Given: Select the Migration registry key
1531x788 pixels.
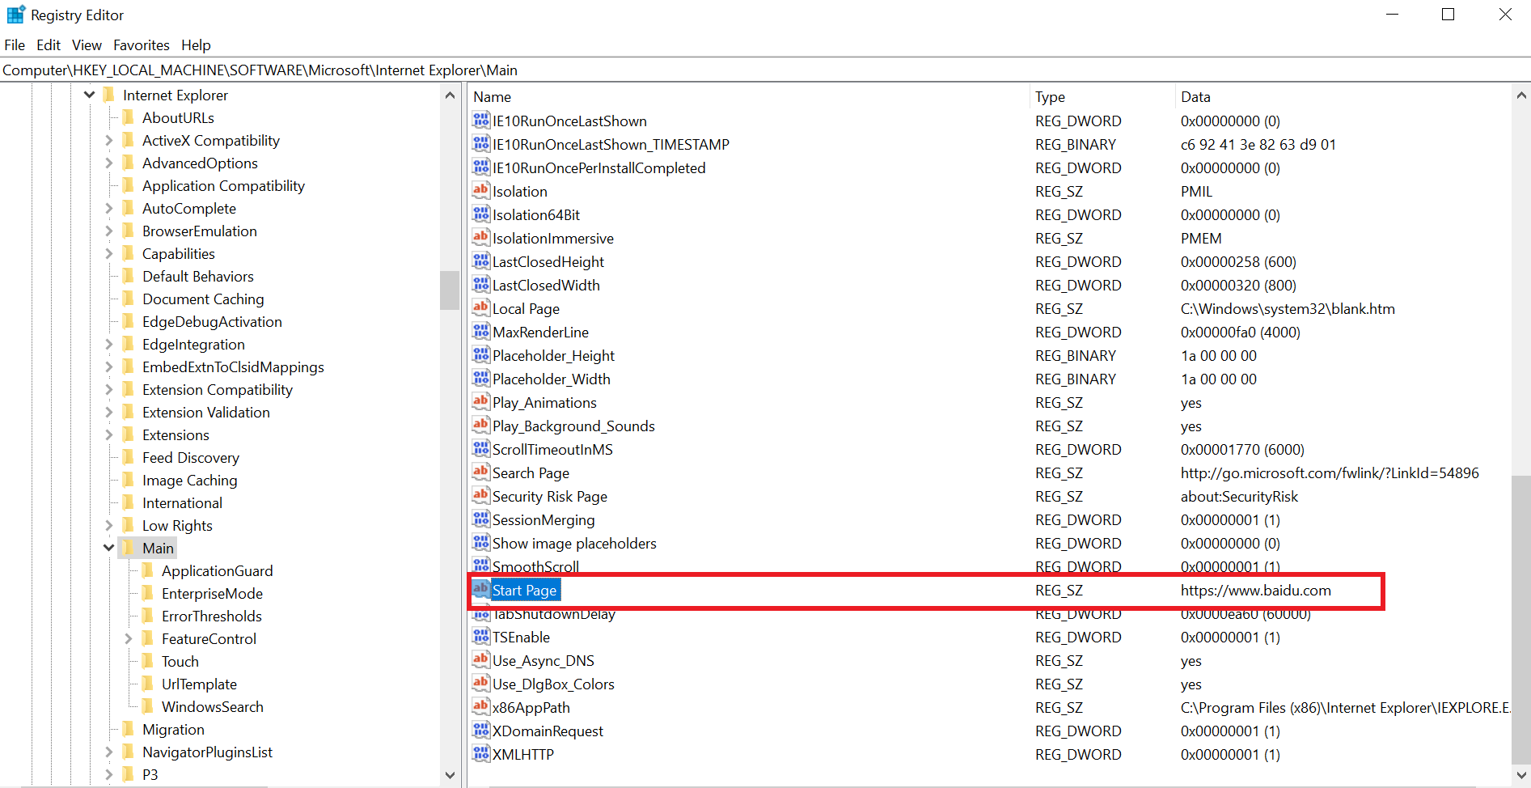Looking at the screenshot, I should click(x=173, y=729).
